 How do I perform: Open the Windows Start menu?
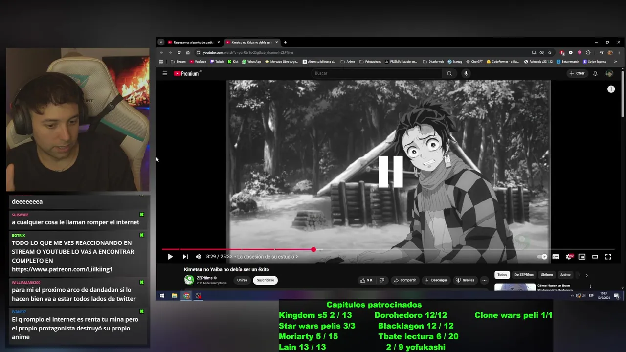tap(162, 295)
